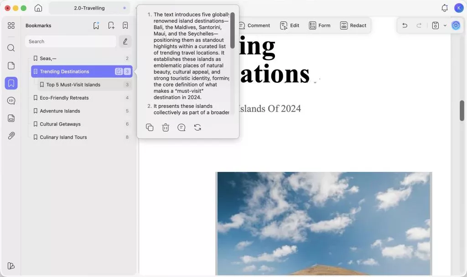This screenshot has height=277, width=467.
Task: Redo the last action
Action: tap(419, 25)
